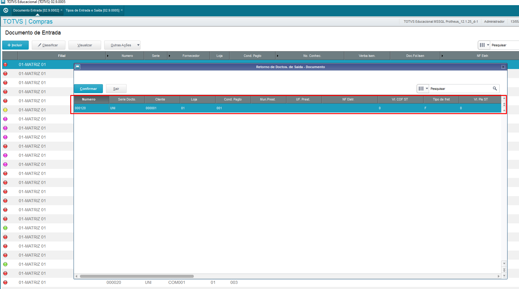Click cell value 000001 in Cliente column
This screenshot has height=289, width=519.
(x=151, y=108)
